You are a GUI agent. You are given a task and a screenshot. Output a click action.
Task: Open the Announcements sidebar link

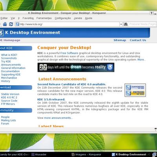(11, 65)
